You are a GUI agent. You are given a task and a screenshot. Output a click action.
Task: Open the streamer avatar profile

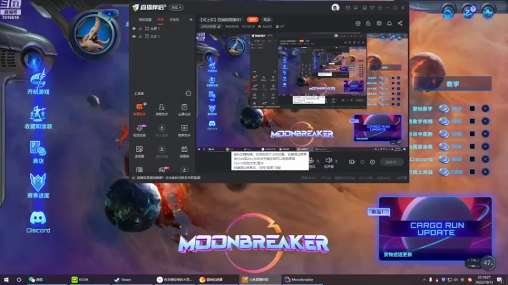click(335, 8)
